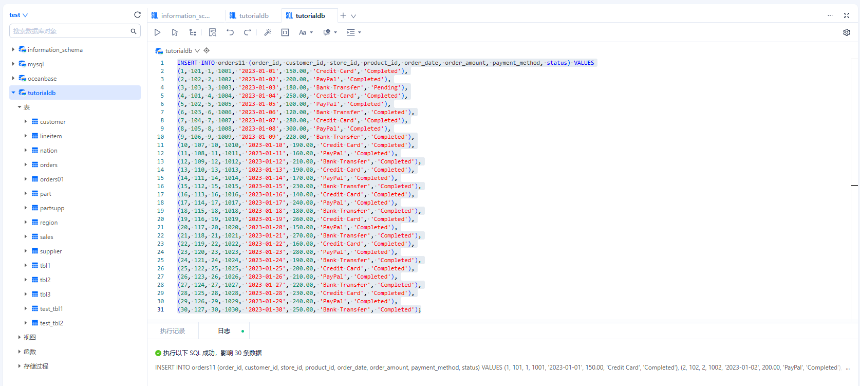The image size is (860, 386).
Task: Select the tbl3 table name
Action: [x=45, y=295]
